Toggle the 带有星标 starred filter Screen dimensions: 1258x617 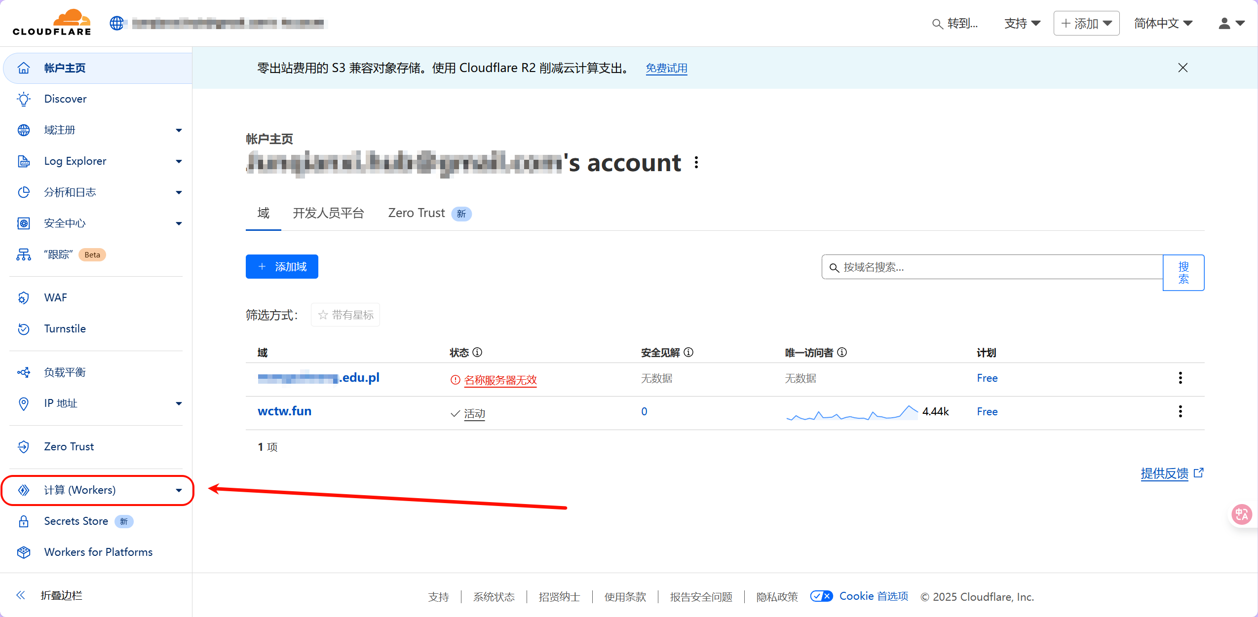345,315
